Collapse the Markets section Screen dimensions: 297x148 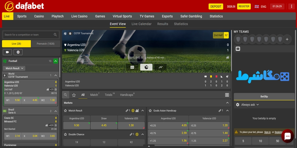click(x=227, y=103)
